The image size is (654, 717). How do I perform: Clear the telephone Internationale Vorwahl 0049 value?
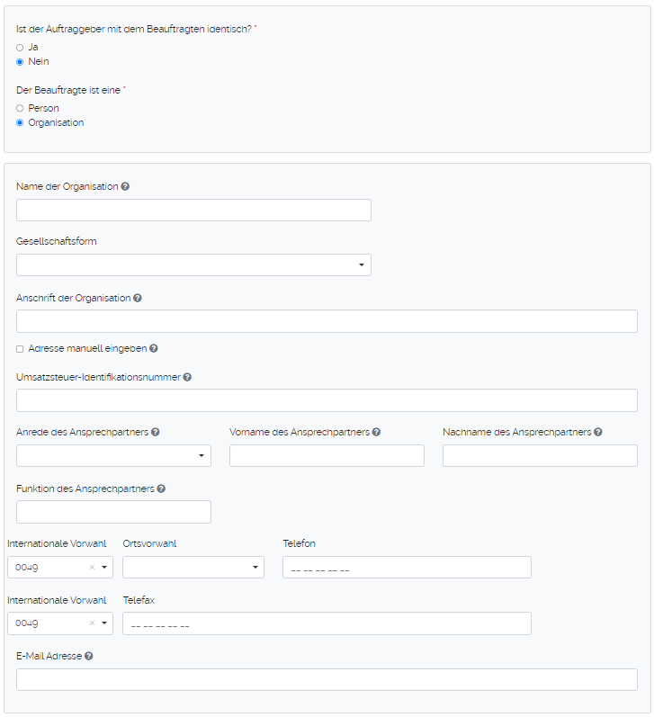tap(92, 568)
